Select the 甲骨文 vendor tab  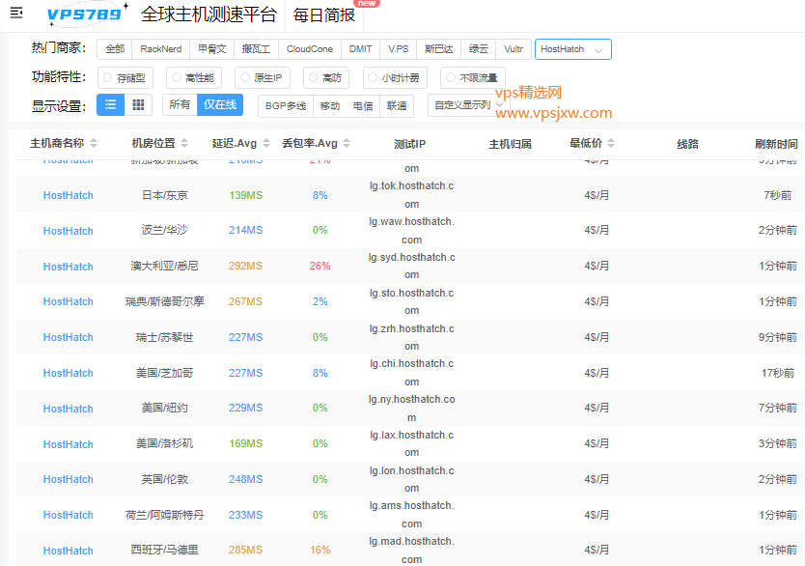(212, 49)
